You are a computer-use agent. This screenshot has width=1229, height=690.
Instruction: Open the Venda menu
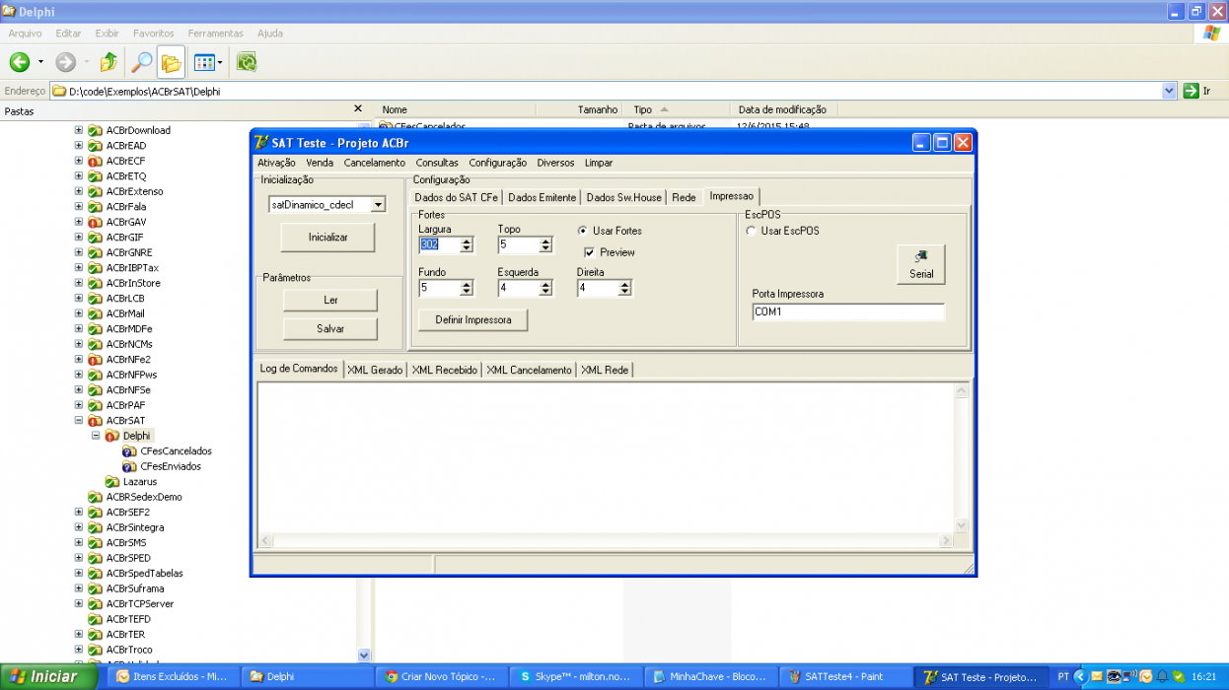320,163
